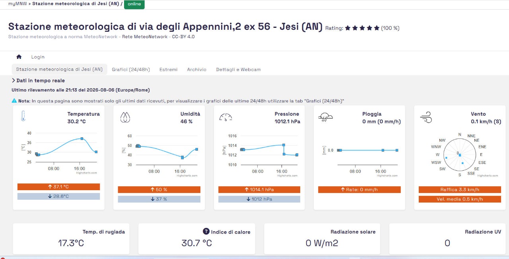Image resolution: width=509 pixels, height=259 pixels.
Task: Switch to the Estremi tab
Action: 169,69
